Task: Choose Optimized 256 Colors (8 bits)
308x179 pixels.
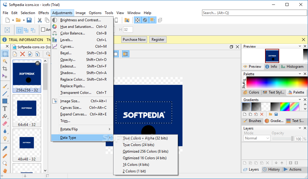Action: pos(146,151)
